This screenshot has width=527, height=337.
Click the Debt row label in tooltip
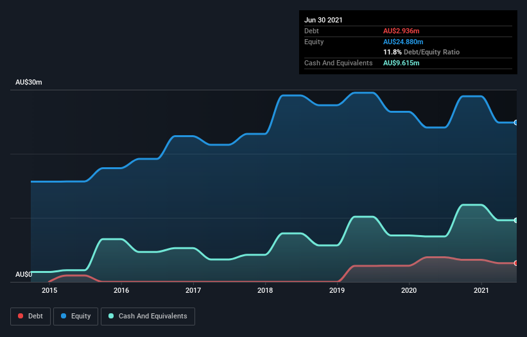pos(311,31)
